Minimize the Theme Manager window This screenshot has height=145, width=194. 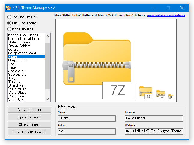[155, 8]
